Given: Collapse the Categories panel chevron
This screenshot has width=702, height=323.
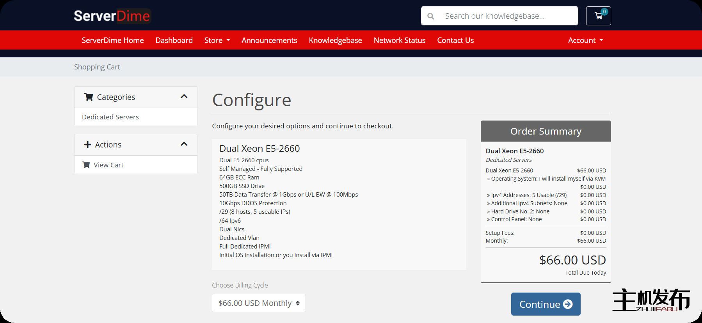Looking at the screenshot, I should (x=184, y=96).
